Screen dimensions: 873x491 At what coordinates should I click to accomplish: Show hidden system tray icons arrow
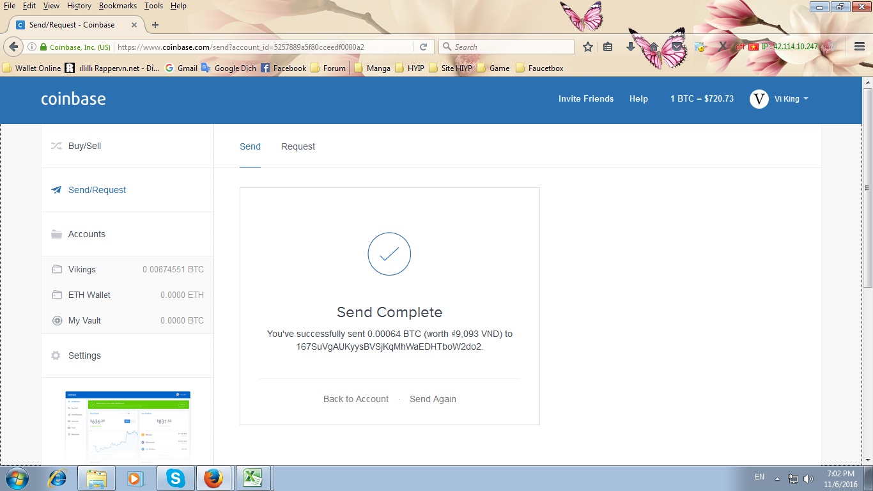(777, 478)
